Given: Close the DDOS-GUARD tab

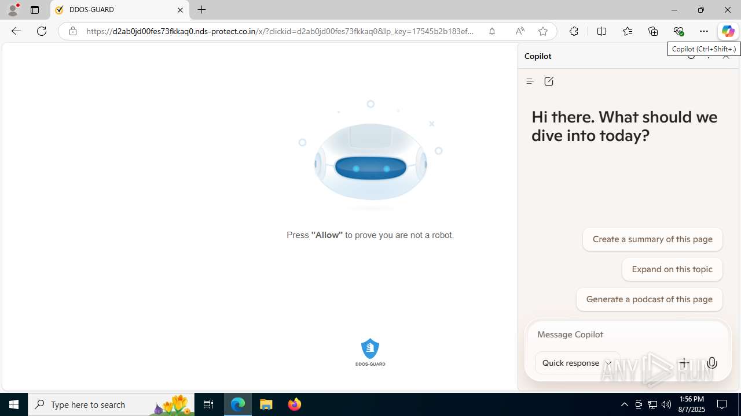Looking at the screenshot, I should point(180,10).
